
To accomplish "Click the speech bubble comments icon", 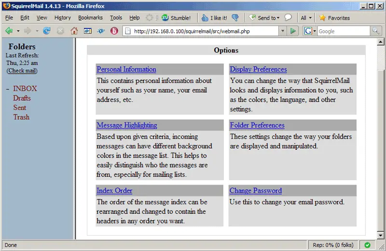I will 288,17.
